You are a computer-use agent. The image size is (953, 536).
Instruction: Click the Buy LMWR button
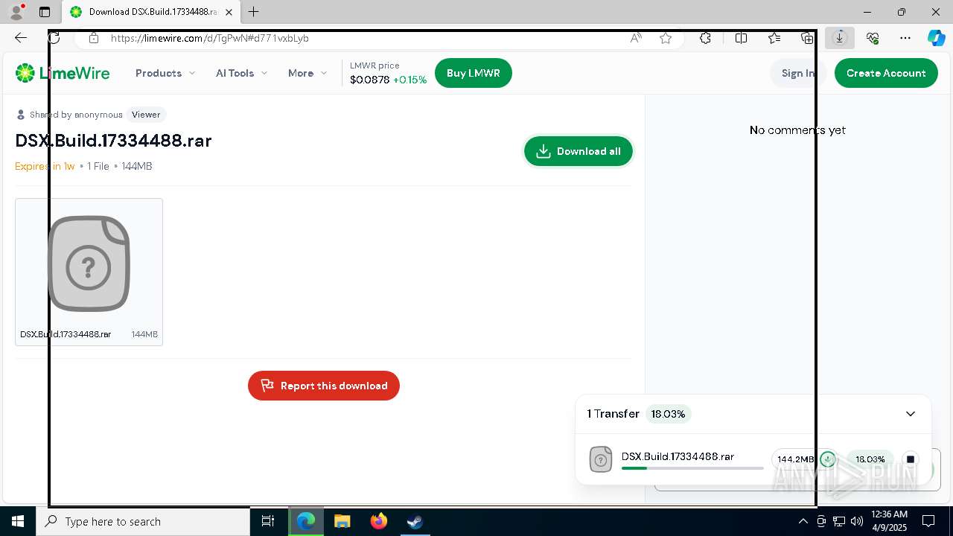coord(474,73)
